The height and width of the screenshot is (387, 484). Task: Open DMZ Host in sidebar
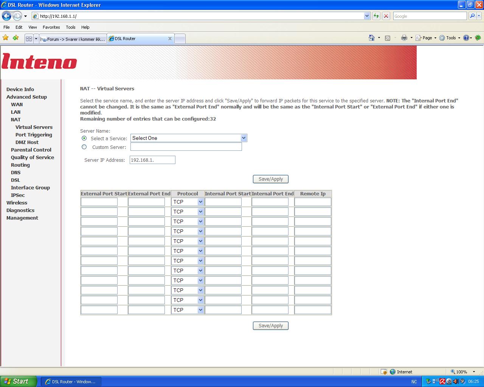coord(27,142)
